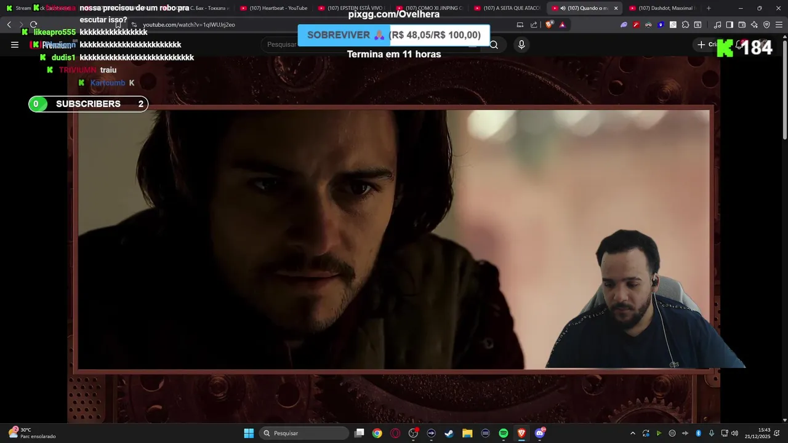Switch to the EPSTEIN ESTÁ VIVO tab
Viewport: 788px width, 443px height.
point(352,8)
